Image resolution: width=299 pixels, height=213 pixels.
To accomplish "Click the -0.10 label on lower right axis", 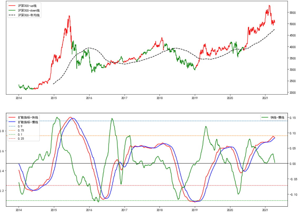I will [x=293, y=195].
